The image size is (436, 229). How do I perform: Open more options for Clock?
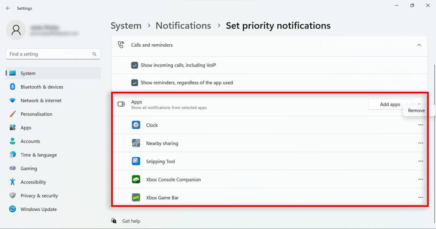coord(421,125)
